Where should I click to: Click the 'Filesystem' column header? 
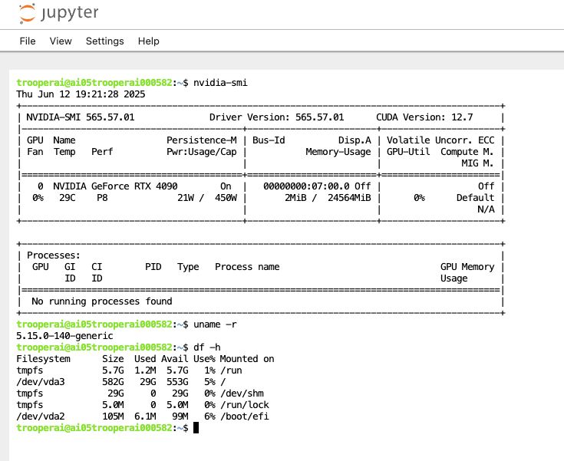point(43,359)
